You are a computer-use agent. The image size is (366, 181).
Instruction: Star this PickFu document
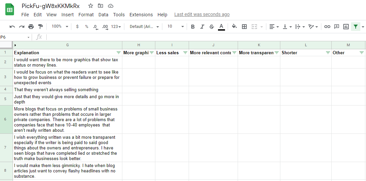[91, 6]
